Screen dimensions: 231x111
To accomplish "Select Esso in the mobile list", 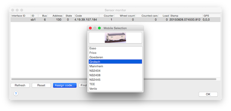I will click(115, 48).
